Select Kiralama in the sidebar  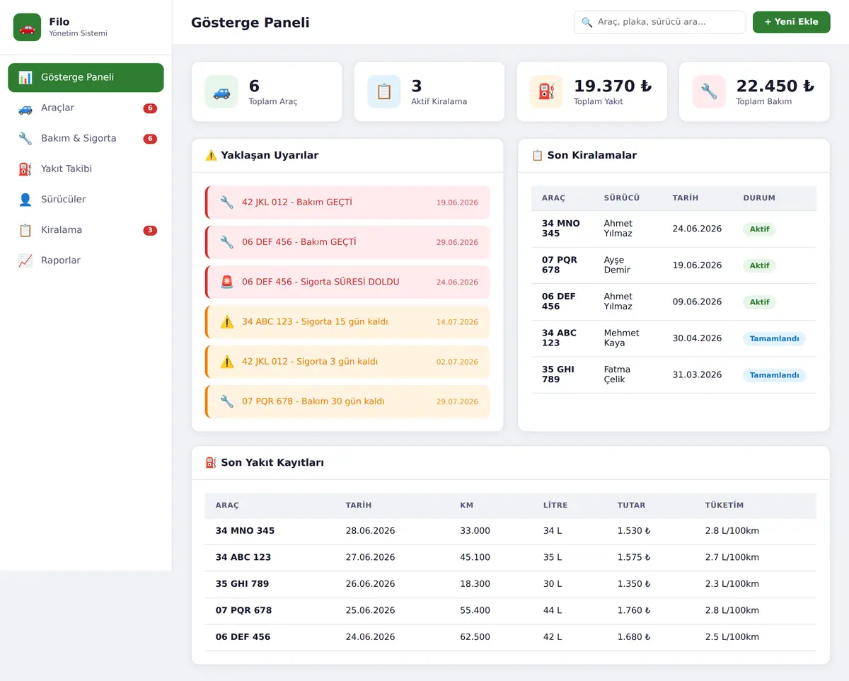86,230
